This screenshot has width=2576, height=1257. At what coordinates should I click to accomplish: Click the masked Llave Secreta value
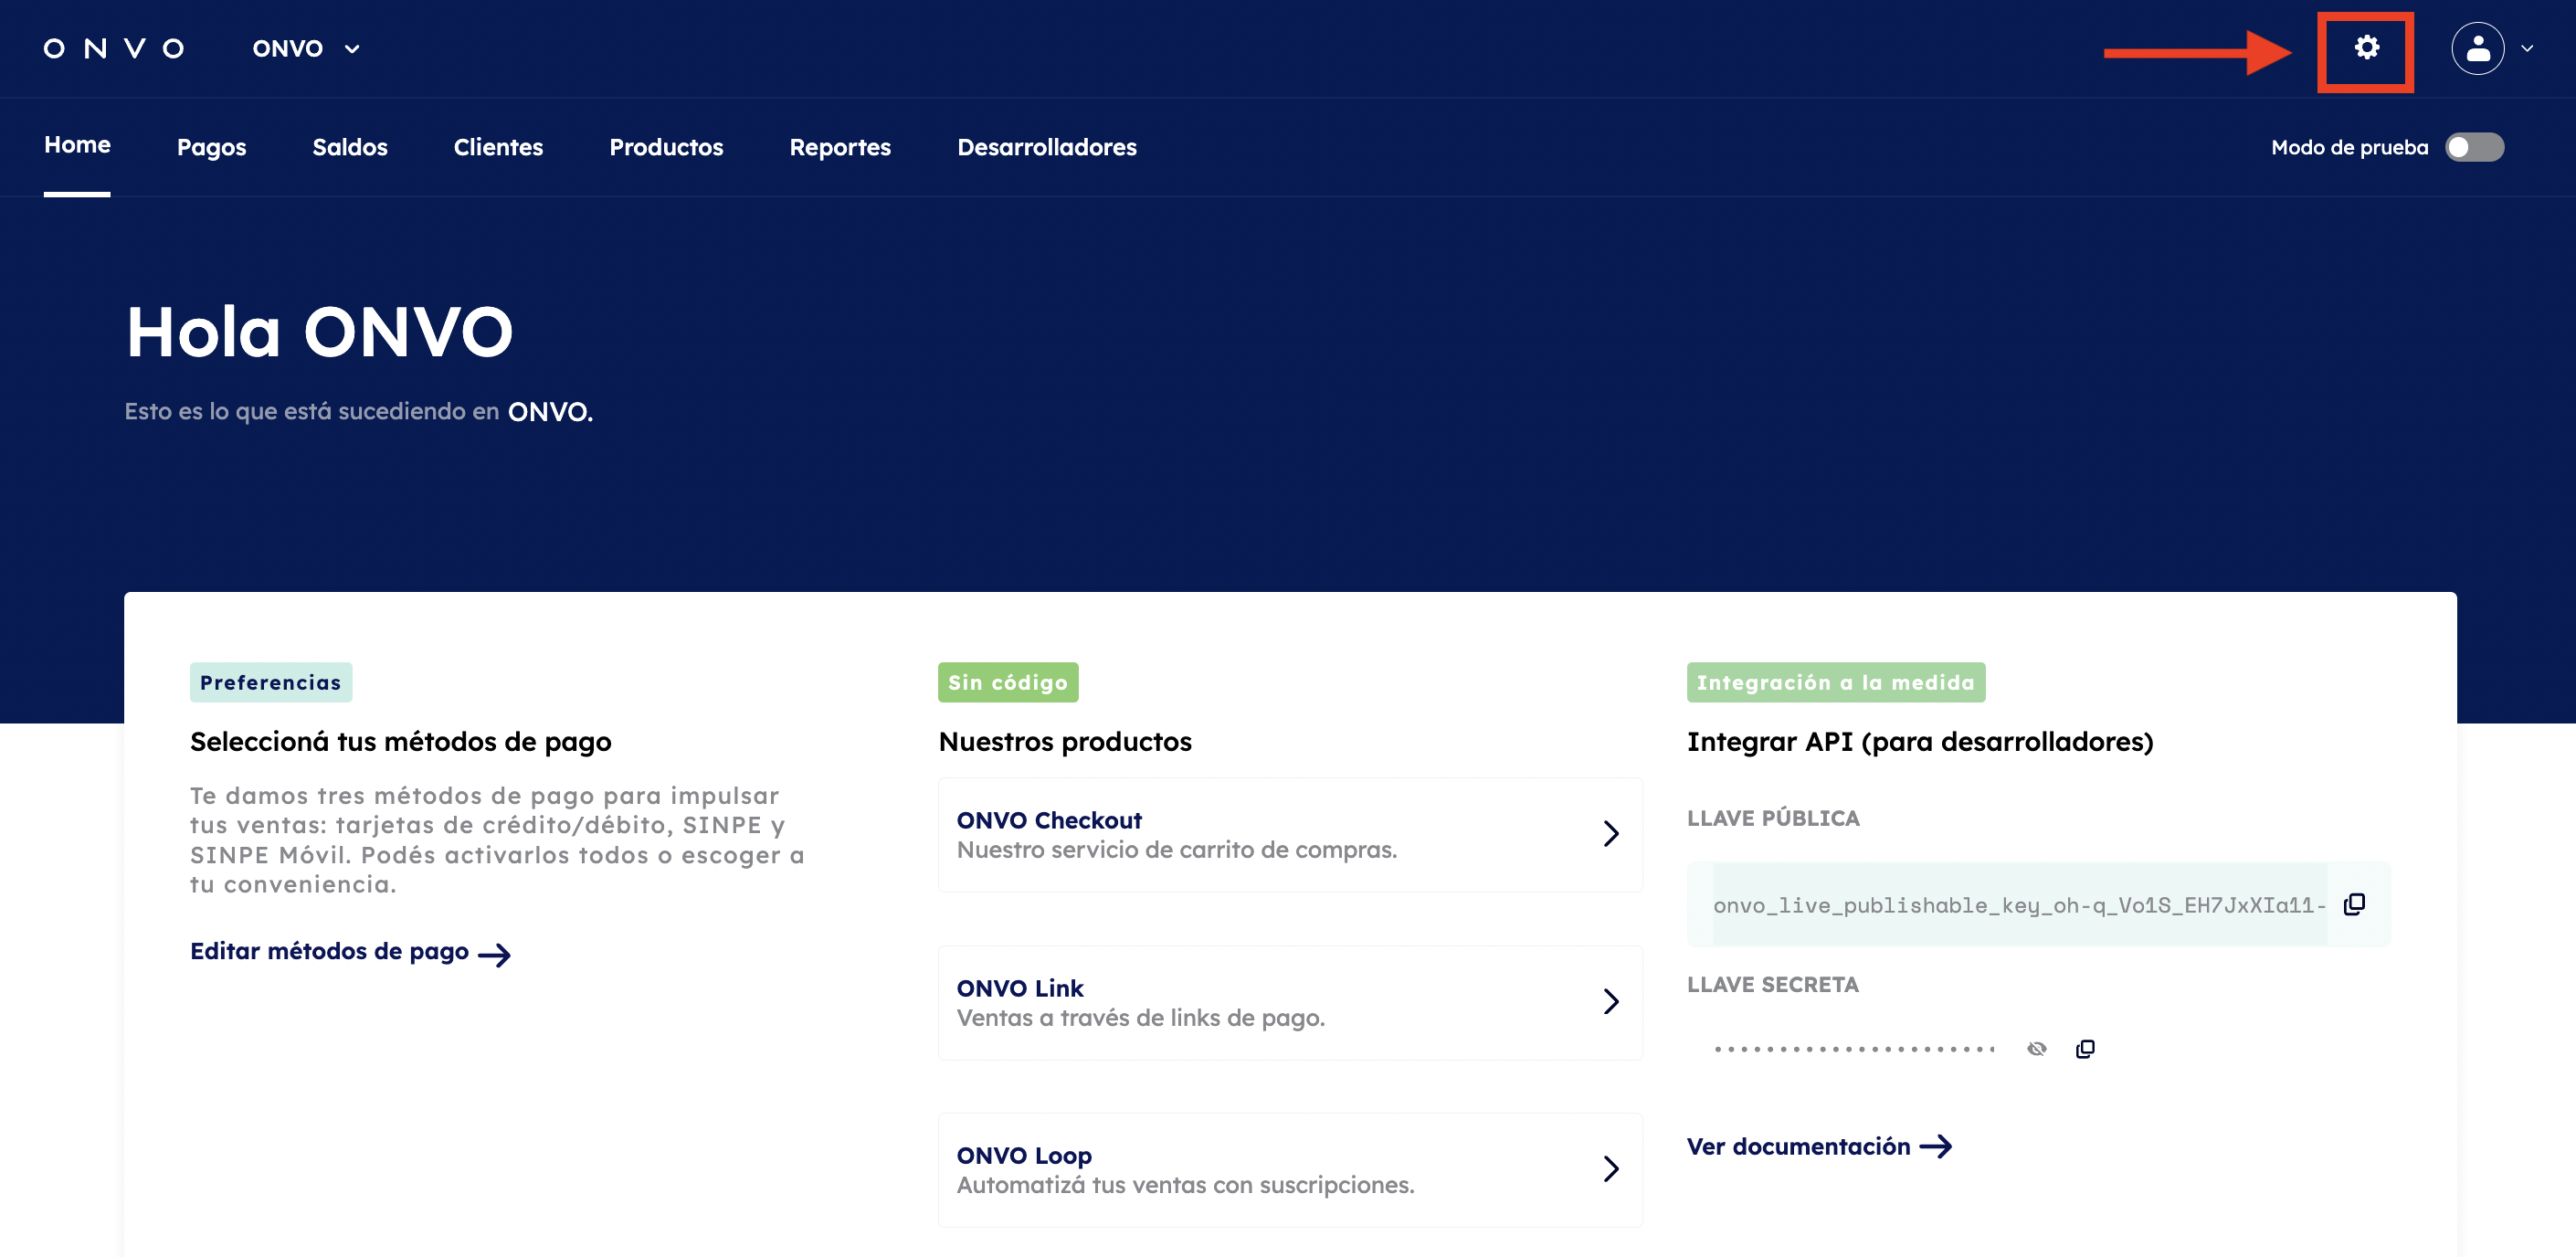(1854, 1049)
